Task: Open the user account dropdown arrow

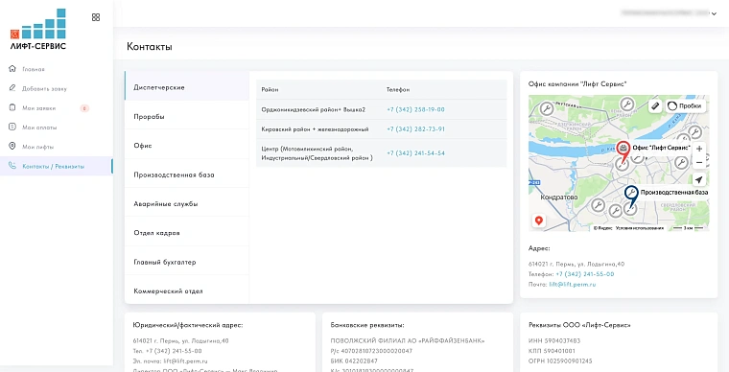Action: click(x=714, y=14)
